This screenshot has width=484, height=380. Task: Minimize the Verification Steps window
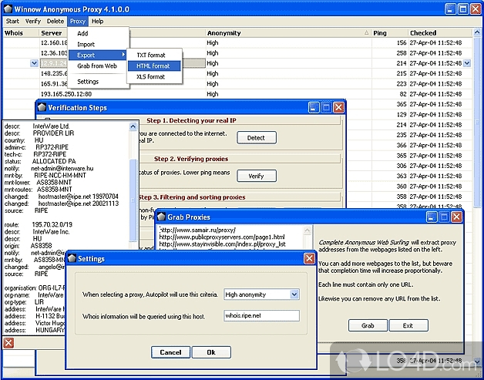(x=314, y=107)
